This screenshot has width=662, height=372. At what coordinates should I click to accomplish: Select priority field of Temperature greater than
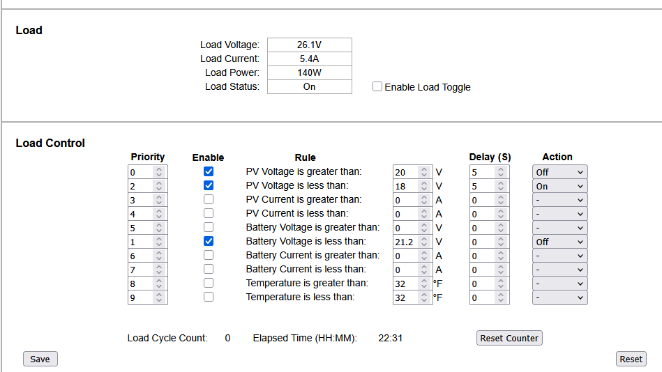point(147,284)
